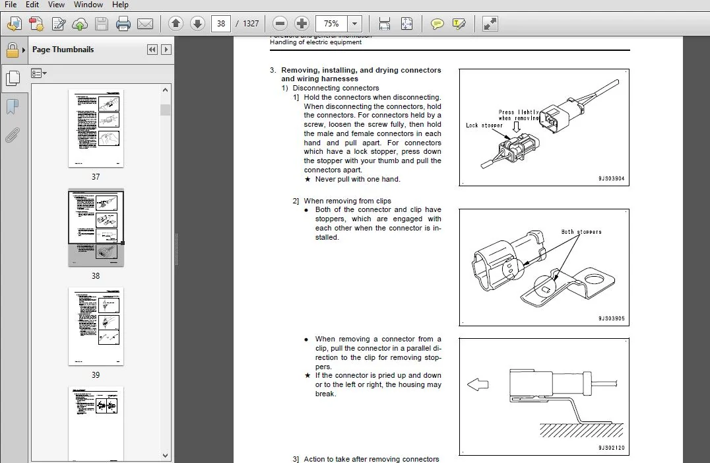Click the Fit width scrolling icon
This screenshot has width=710, height=463.
385,24
